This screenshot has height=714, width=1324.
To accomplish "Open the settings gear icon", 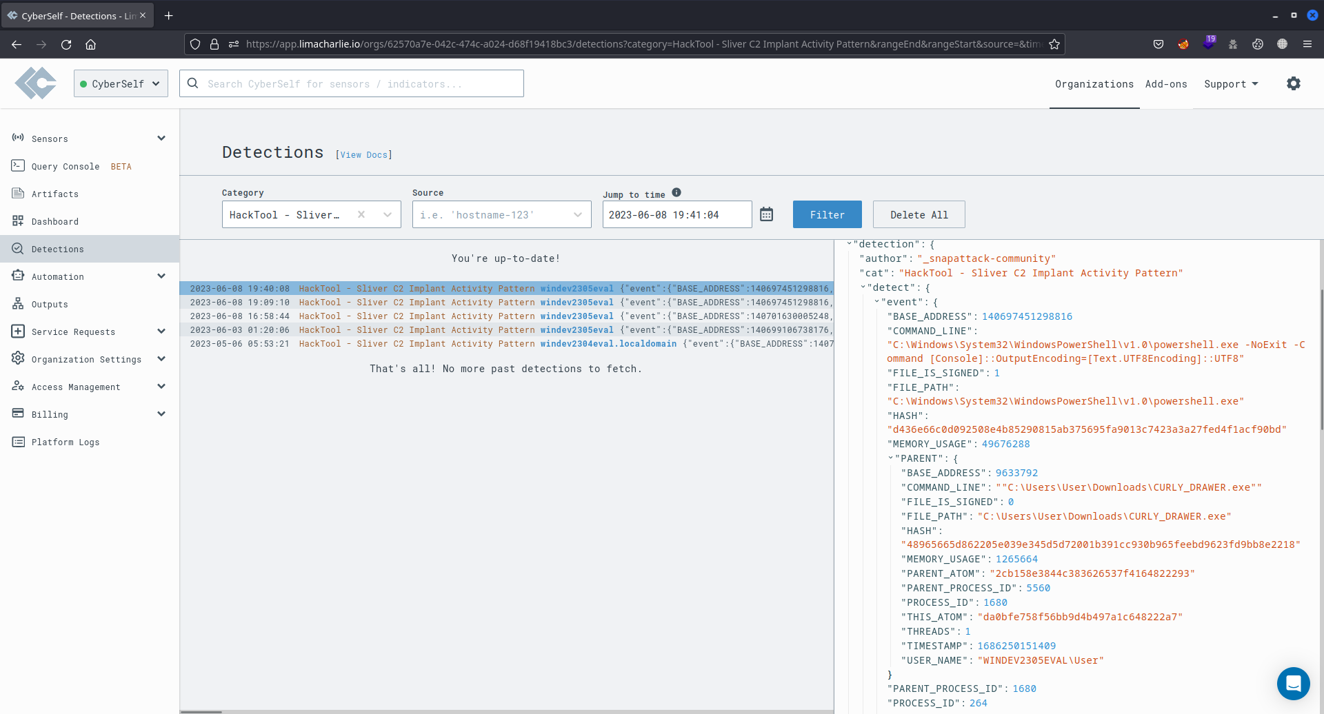I will coord(1294,83).
